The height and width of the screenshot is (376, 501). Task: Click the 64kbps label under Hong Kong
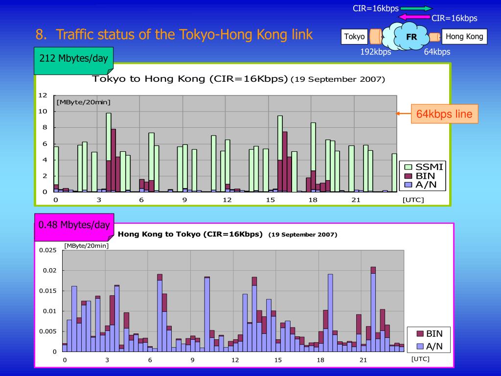[437, 52]
